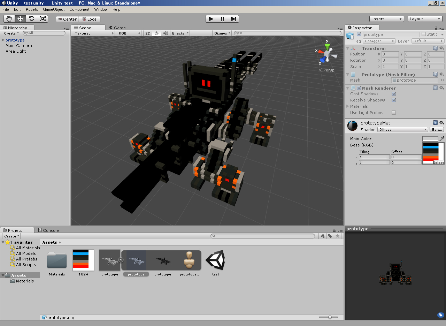Open the Gizmos dropdown
The height and width of the screenshot is (326, 446).
pyautogui.click(x=222, y=33)
